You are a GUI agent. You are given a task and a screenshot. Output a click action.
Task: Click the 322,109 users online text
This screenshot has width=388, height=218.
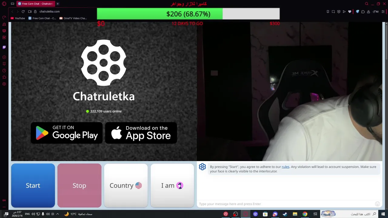click(106, 111)
